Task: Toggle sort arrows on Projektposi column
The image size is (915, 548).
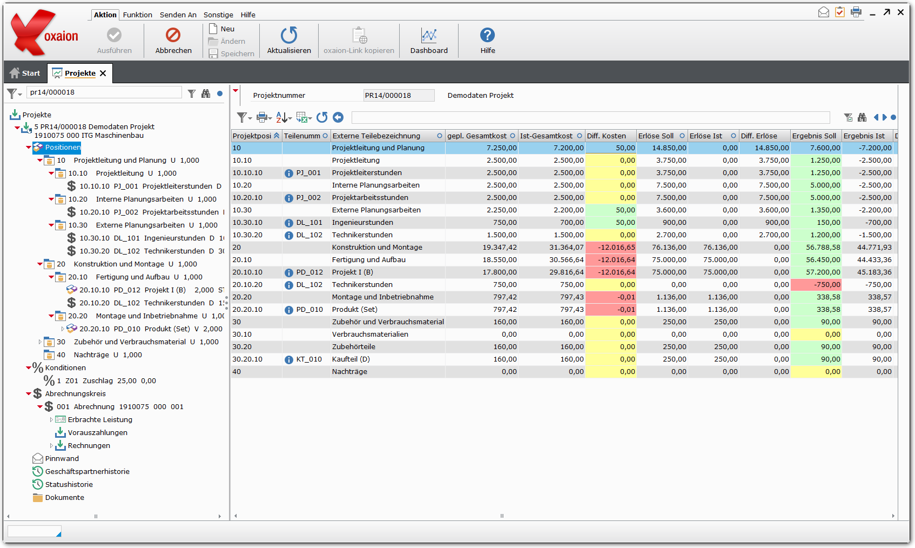Action: click(277, 136)
